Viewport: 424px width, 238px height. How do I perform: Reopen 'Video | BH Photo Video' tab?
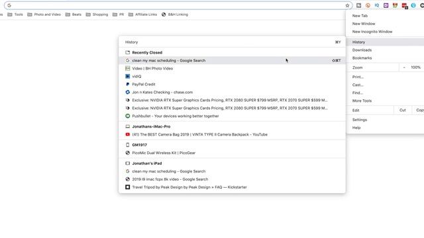click(232, 69)
